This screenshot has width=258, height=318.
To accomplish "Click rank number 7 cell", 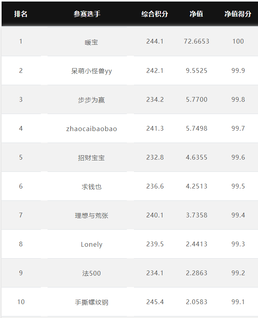I will (21, 215).
